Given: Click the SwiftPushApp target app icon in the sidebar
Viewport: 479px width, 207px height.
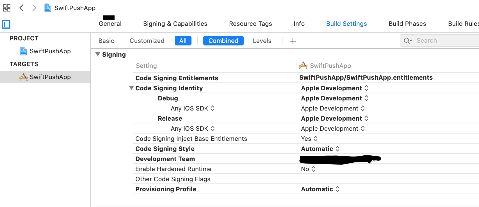Looking at the screenshot, I should coord(24,77).
